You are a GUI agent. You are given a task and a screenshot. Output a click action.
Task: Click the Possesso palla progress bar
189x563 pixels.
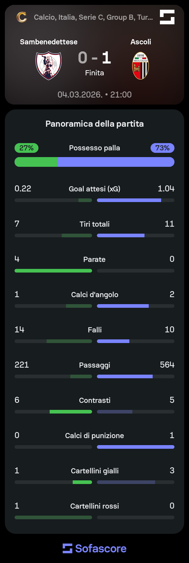pos(94,162)
